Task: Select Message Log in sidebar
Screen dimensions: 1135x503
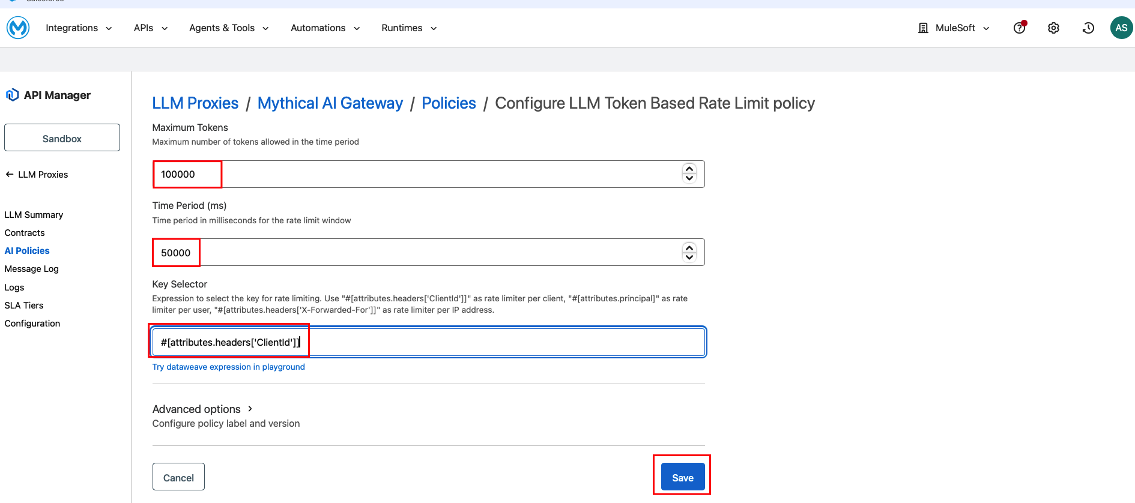Action: 32,269
